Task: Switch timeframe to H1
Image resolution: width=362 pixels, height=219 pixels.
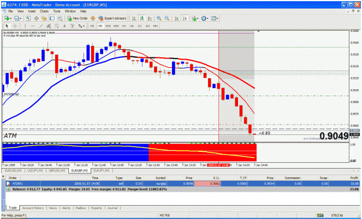Action: point(124,26)
